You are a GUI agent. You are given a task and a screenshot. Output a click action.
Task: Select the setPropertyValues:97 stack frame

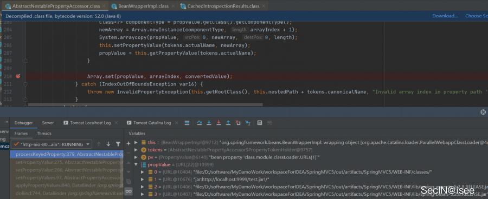coord(67,177)
